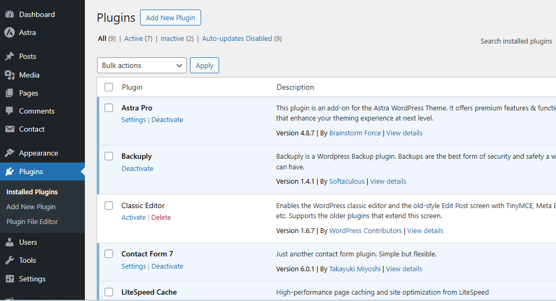
Task: Click the Comments speech bubble icon
Action: (x=10, y=111)
